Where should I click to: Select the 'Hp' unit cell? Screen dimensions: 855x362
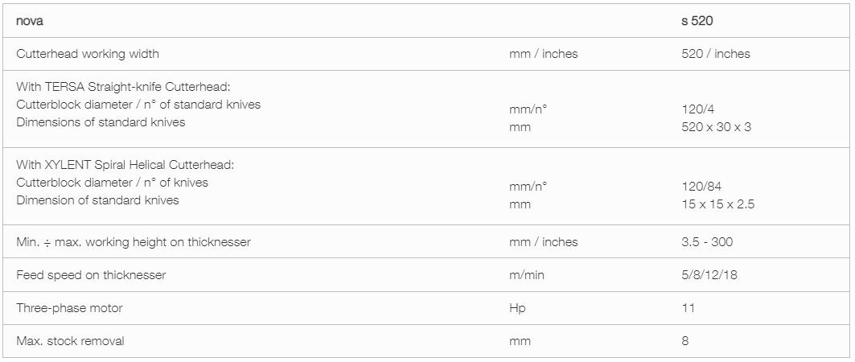point(517,309)
